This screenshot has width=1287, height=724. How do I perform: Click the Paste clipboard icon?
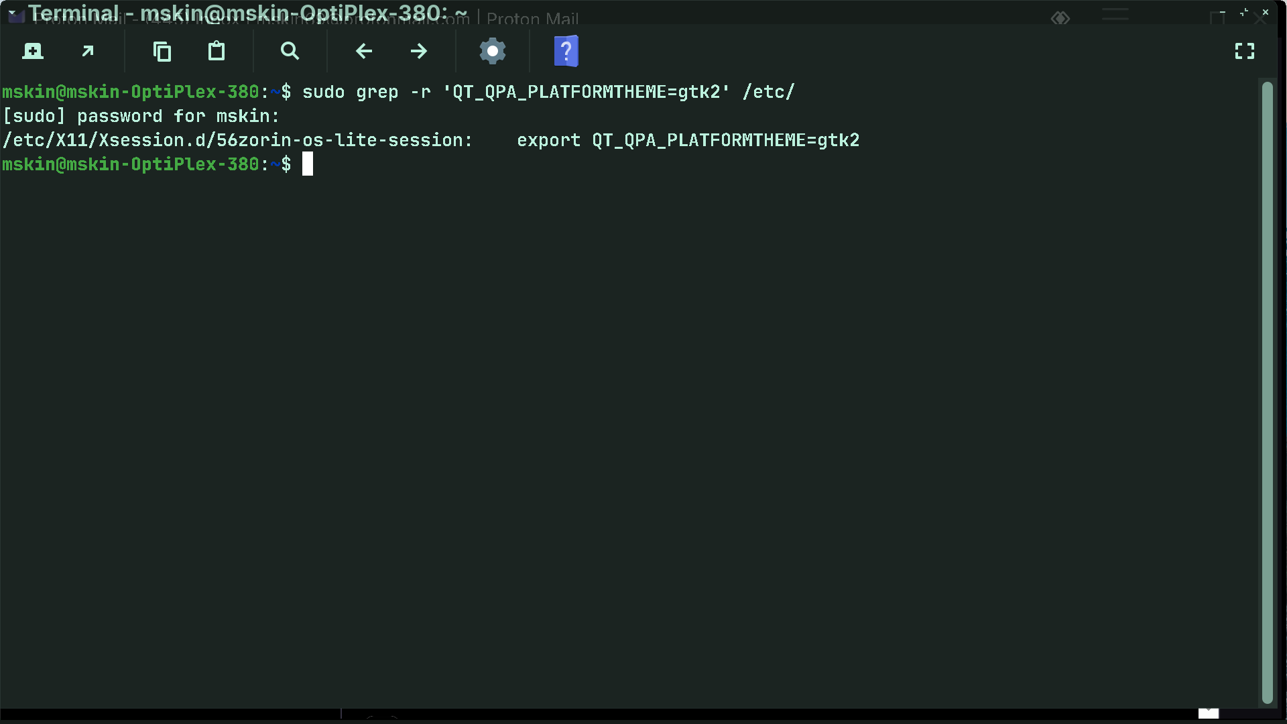[217, 51]
